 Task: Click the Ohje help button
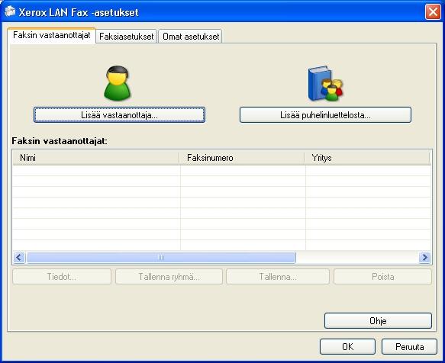click(x=378, y=321)
